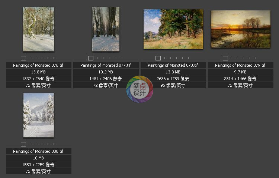Image resolution: width=279 pixels, height=178 pixels.
Task: Set first rating star for Monsted 076
Action: (30, 58)
